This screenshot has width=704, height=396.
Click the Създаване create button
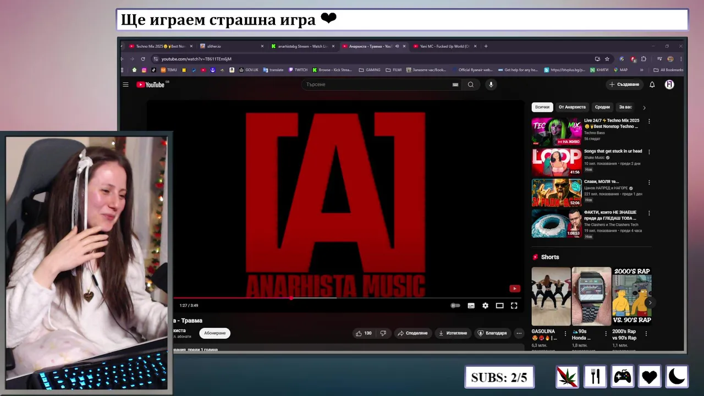click(x=624, y=85)
